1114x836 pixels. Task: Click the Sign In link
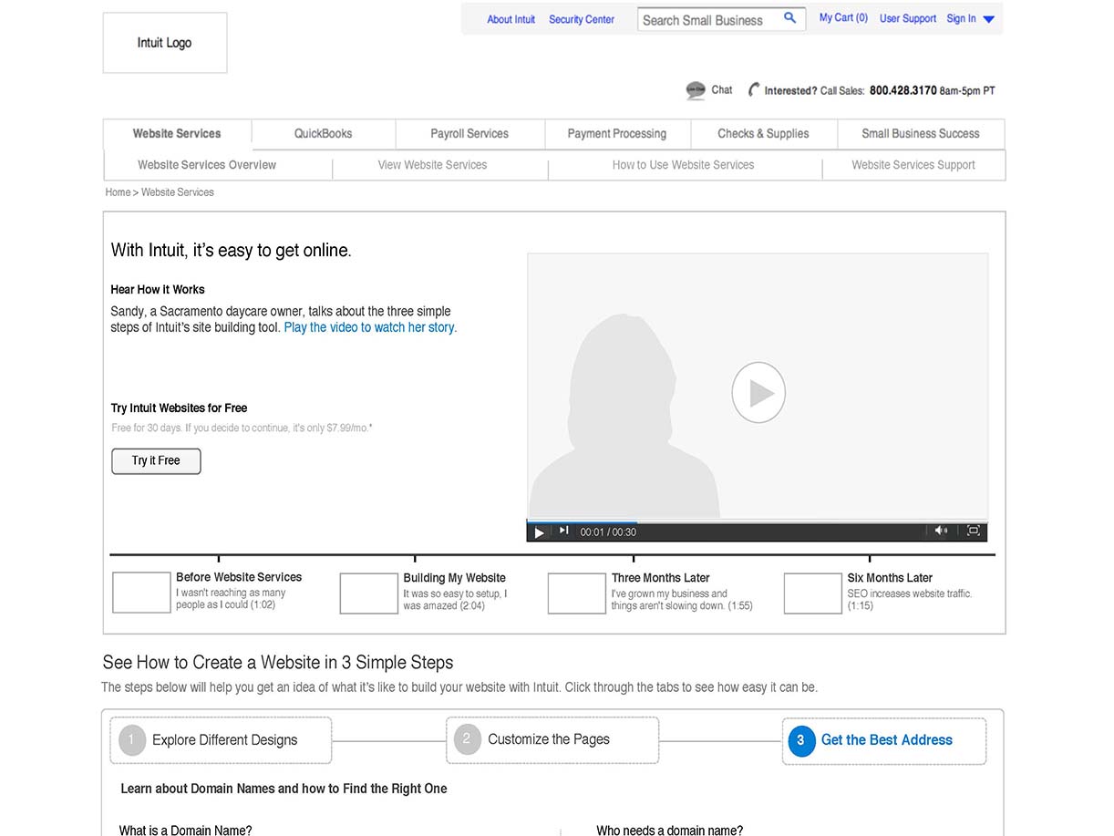961,18
